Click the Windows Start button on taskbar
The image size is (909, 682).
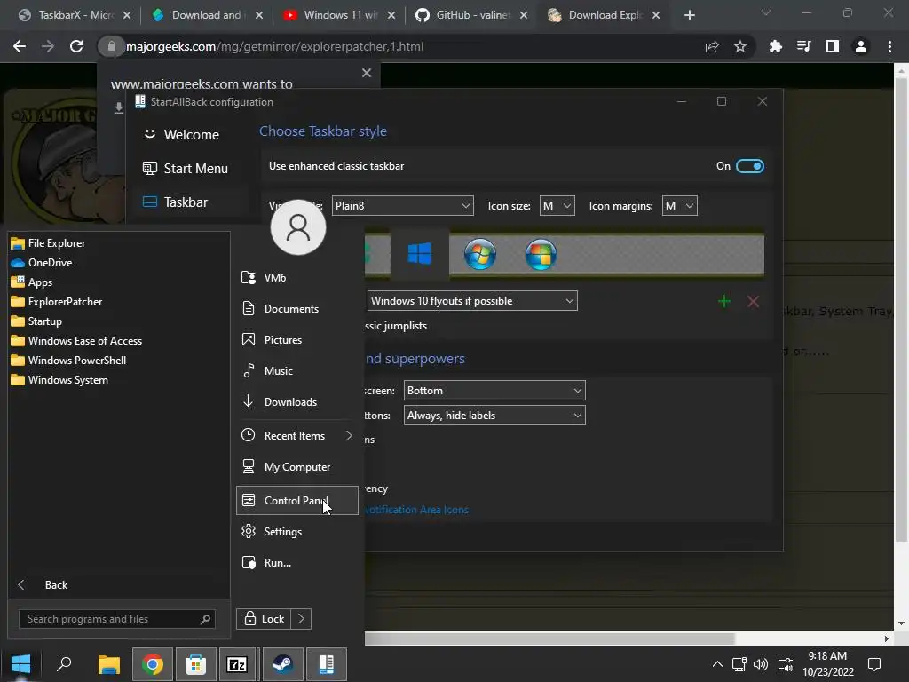coord(21,664)
